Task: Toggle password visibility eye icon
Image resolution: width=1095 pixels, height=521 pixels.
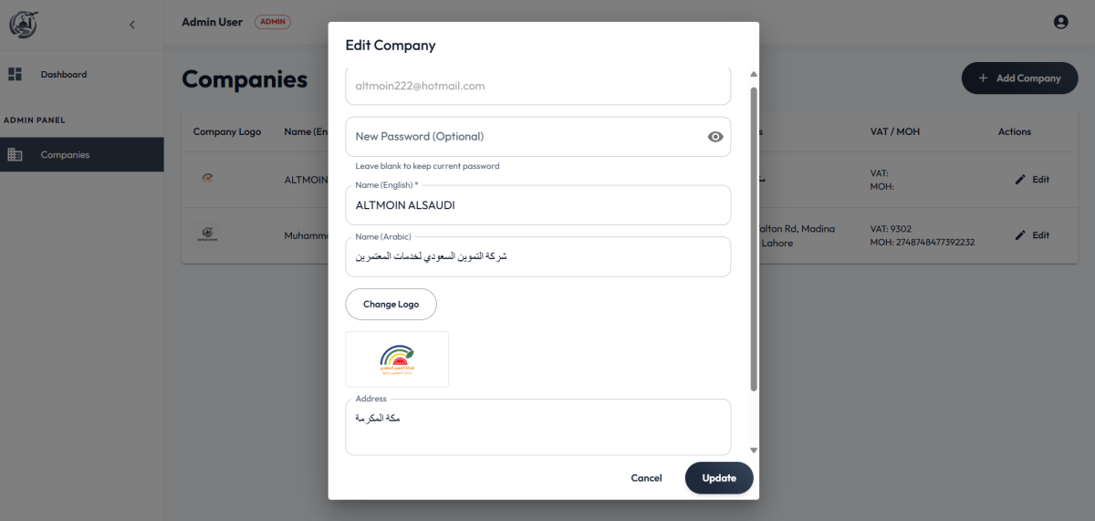Action: point(715,137)
